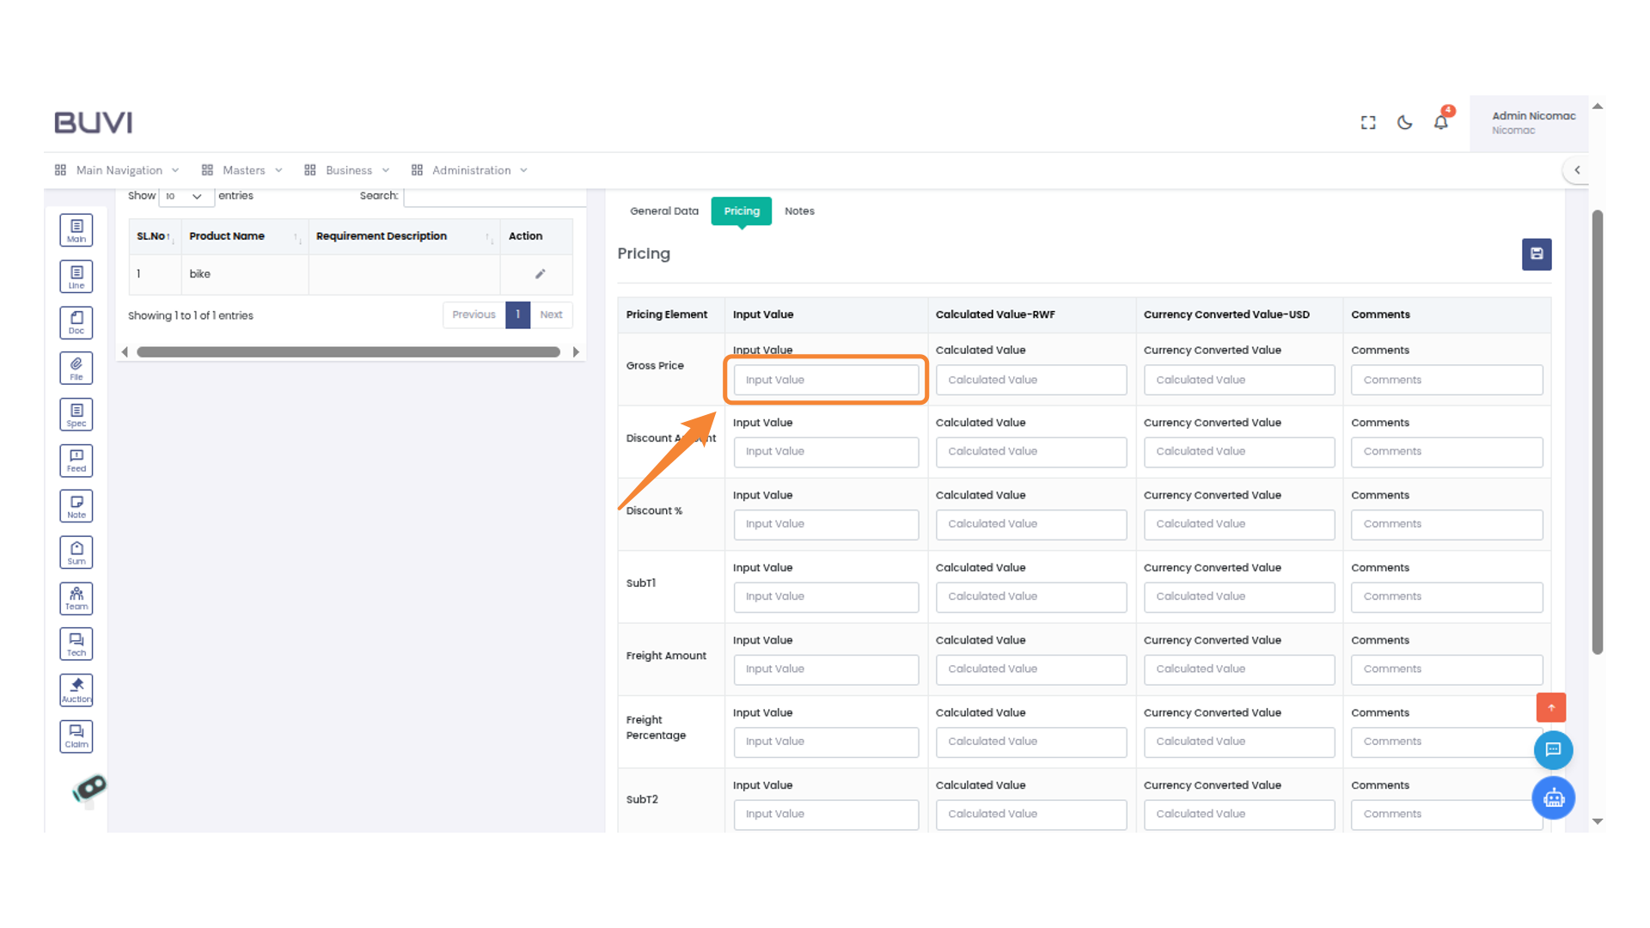Open the notifications bell

1440,122
